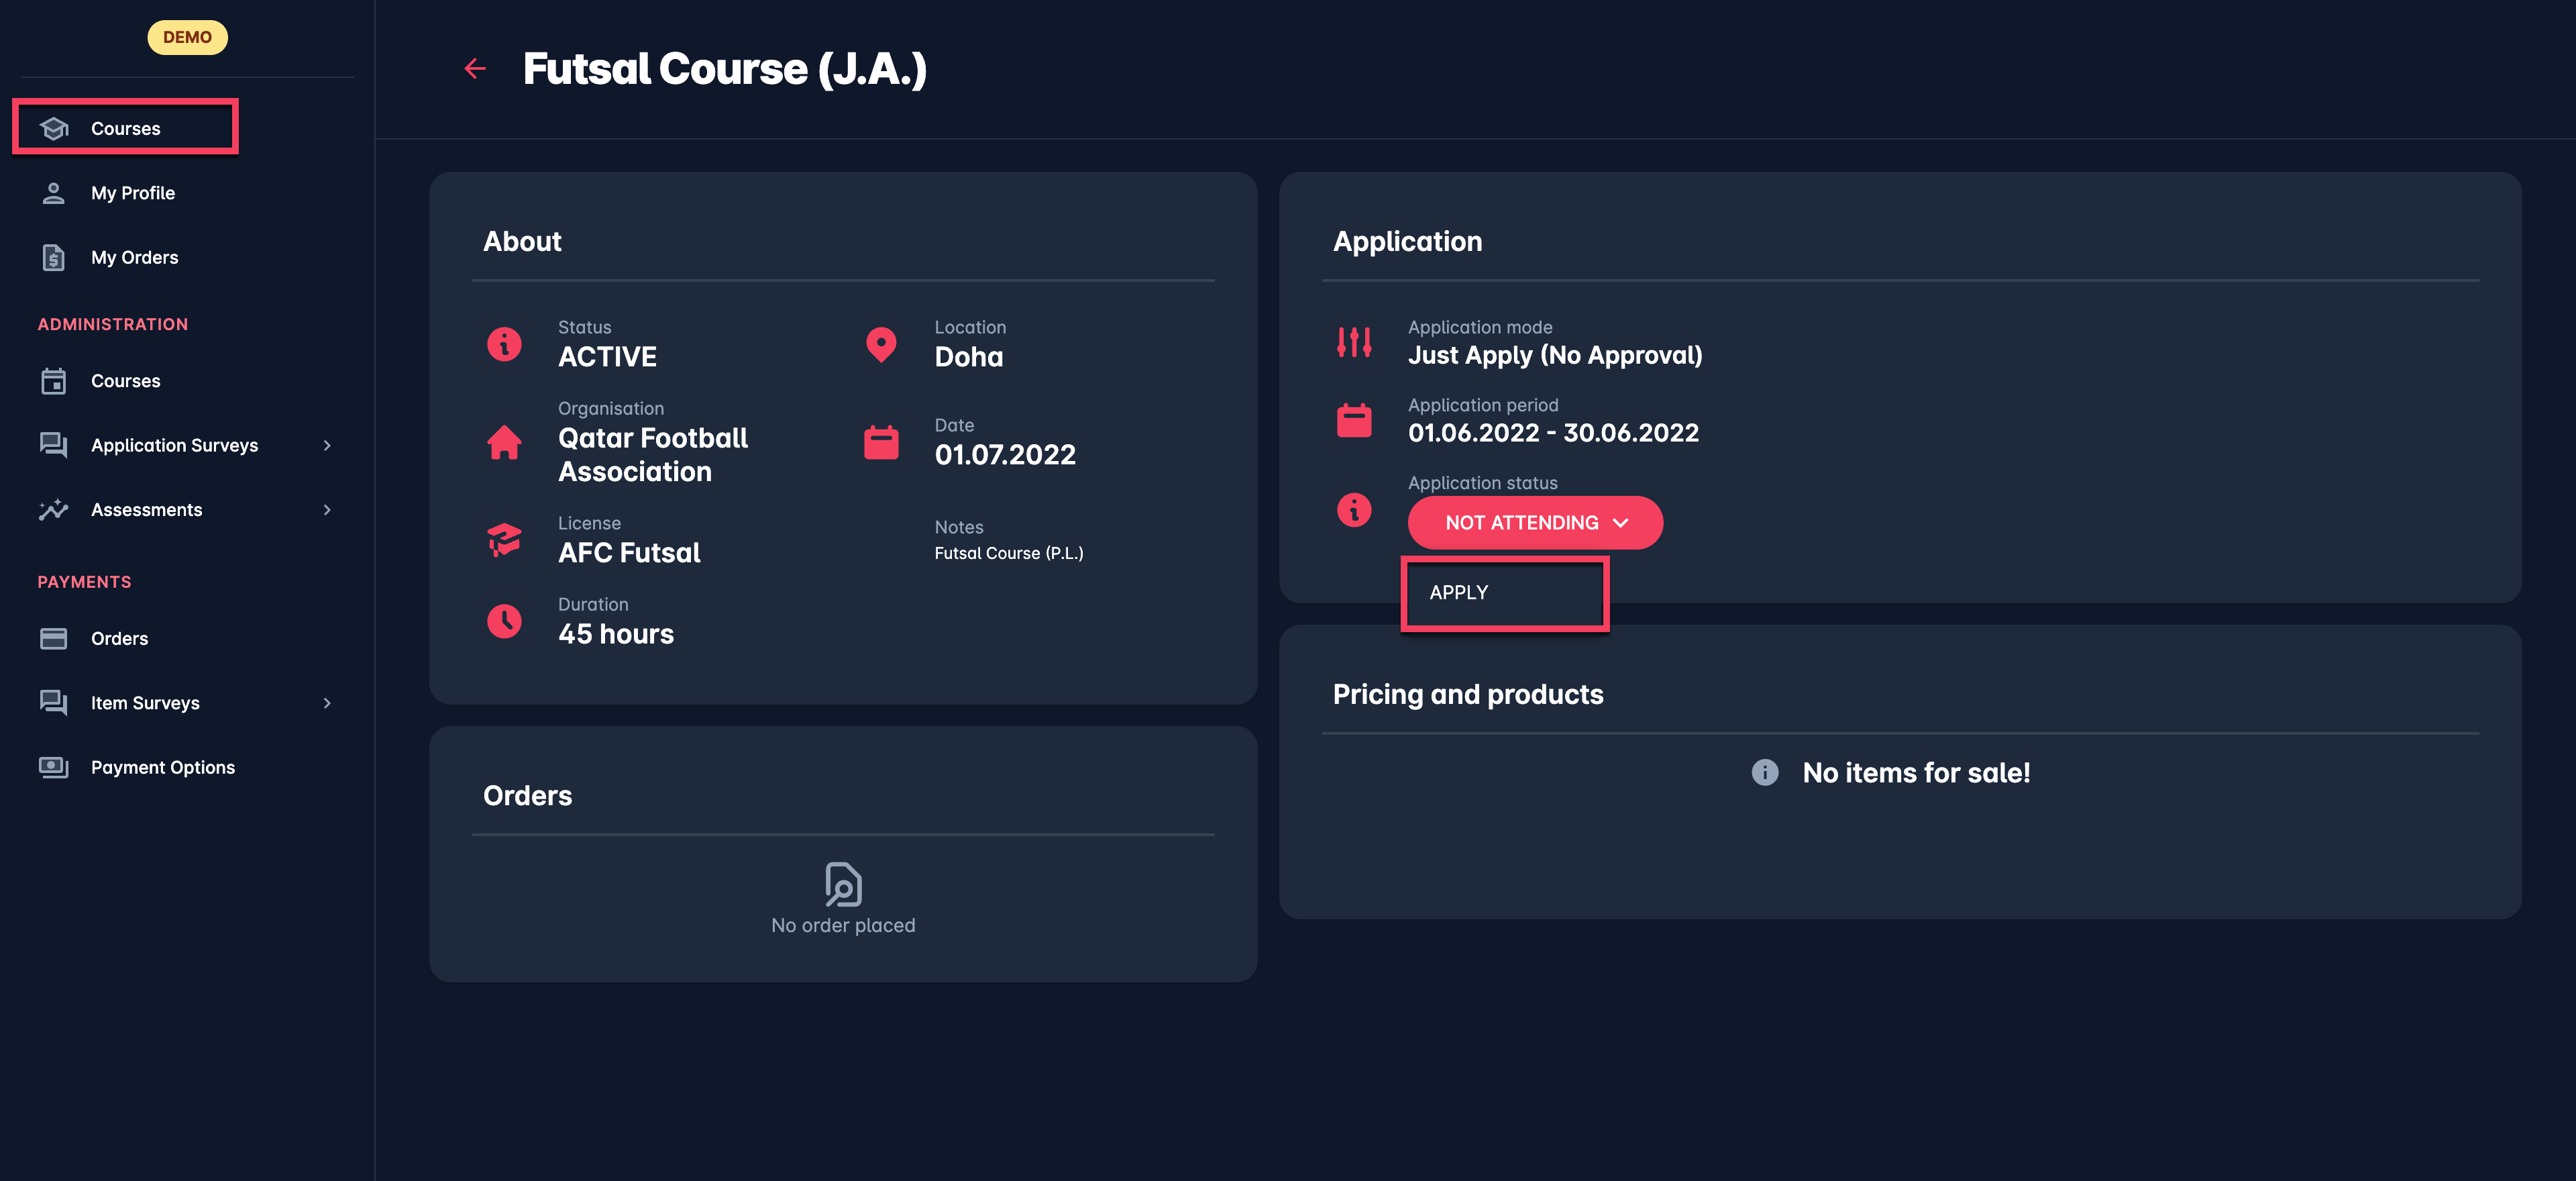Viewport: 2576px width, 1181px height.
Task: Click the back arrow next to the course title
Action: (475, 68)
